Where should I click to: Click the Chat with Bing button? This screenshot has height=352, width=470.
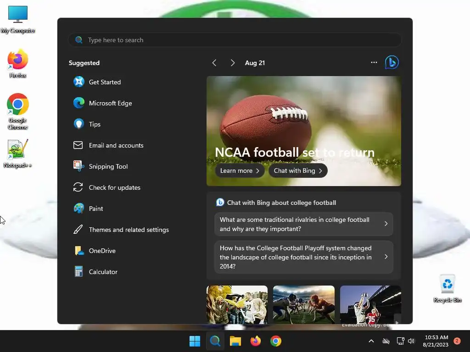[298, 170]
